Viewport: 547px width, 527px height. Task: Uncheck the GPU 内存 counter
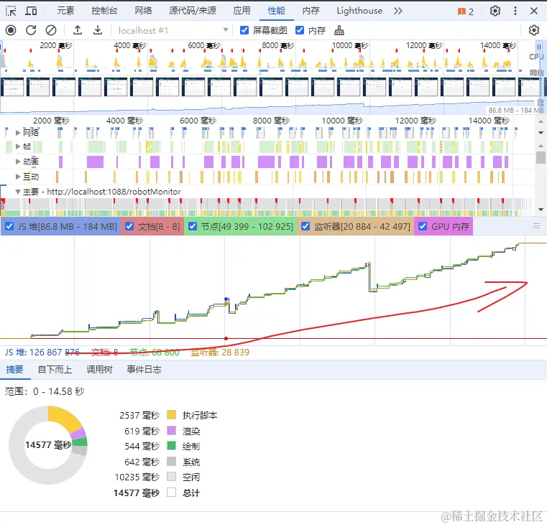tap(423, 226)
